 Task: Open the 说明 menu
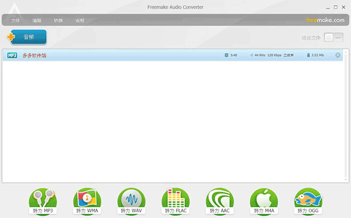click(x=80, y=20)
